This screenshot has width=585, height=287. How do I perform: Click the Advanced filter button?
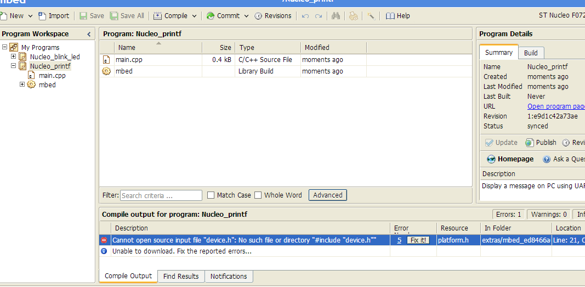(327, 195)
